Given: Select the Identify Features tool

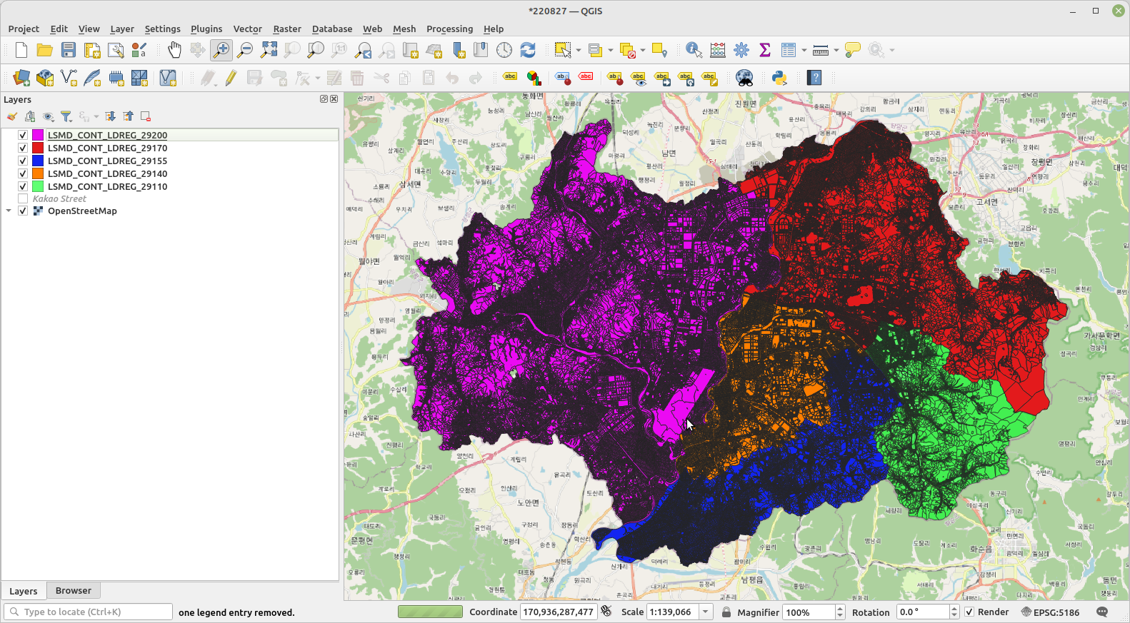Looking at the screenshot, I should click(x=694, y=50).
